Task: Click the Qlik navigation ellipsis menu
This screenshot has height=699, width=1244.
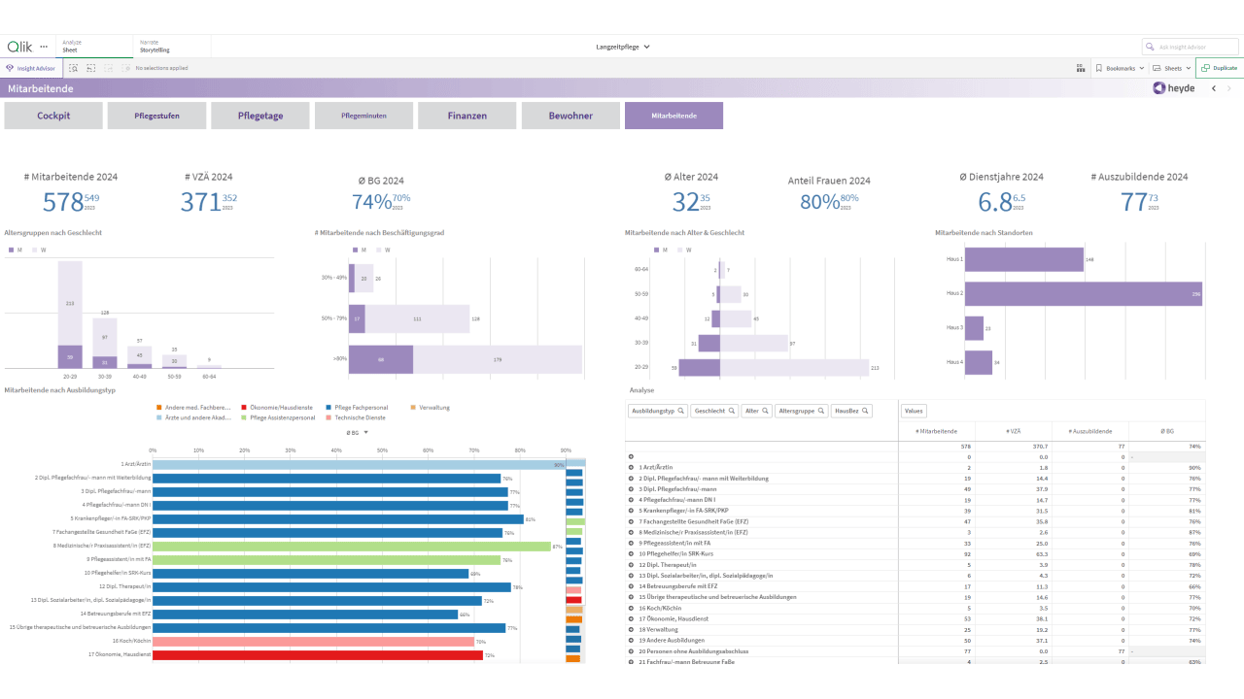Action: point(44,47)
